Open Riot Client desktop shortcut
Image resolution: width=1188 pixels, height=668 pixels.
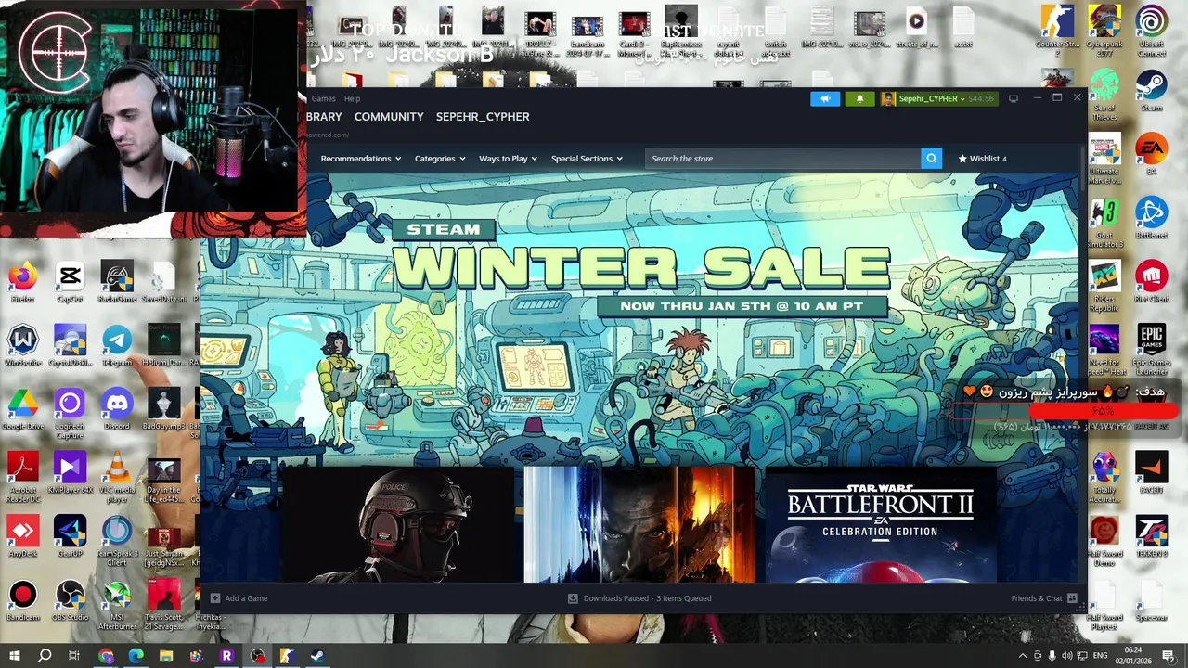[x=1152, y=282]
